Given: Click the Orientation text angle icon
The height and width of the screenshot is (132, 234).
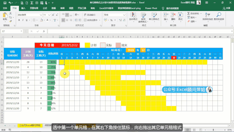Looking at the screenshot, I should 76,15.
